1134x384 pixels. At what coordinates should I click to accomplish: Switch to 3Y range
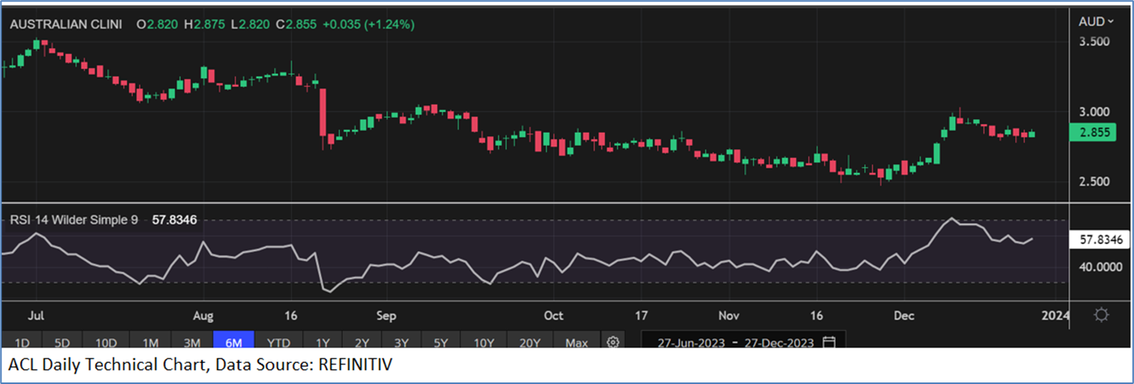click(x=401, y=342)
